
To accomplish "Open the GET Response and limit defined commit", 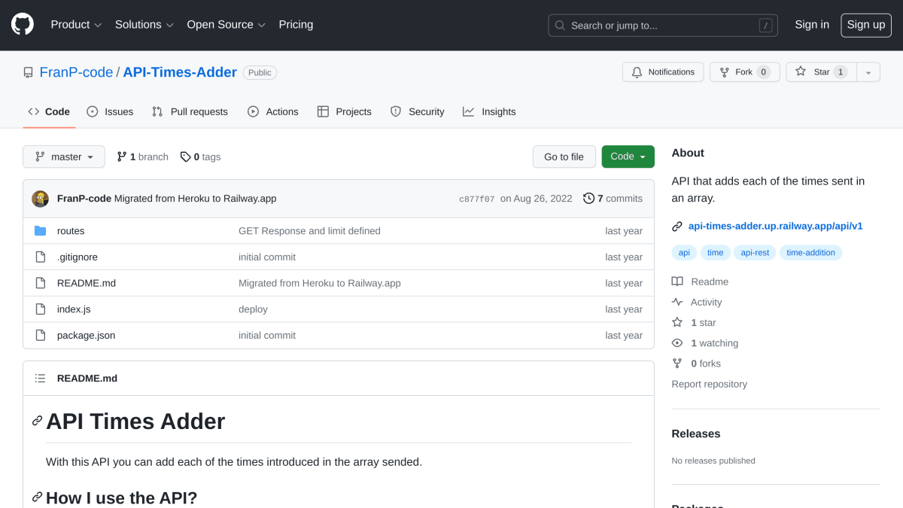I will click(309, 231).
